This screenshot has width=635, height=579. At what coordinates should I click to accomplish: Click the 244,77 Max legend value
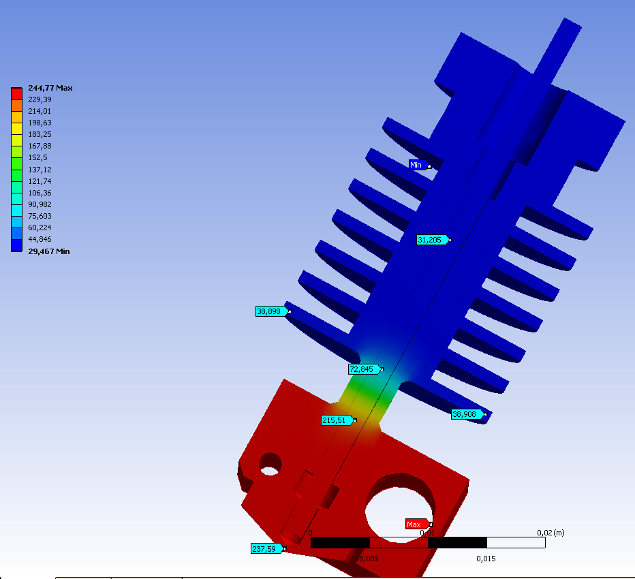coord(50,88)
